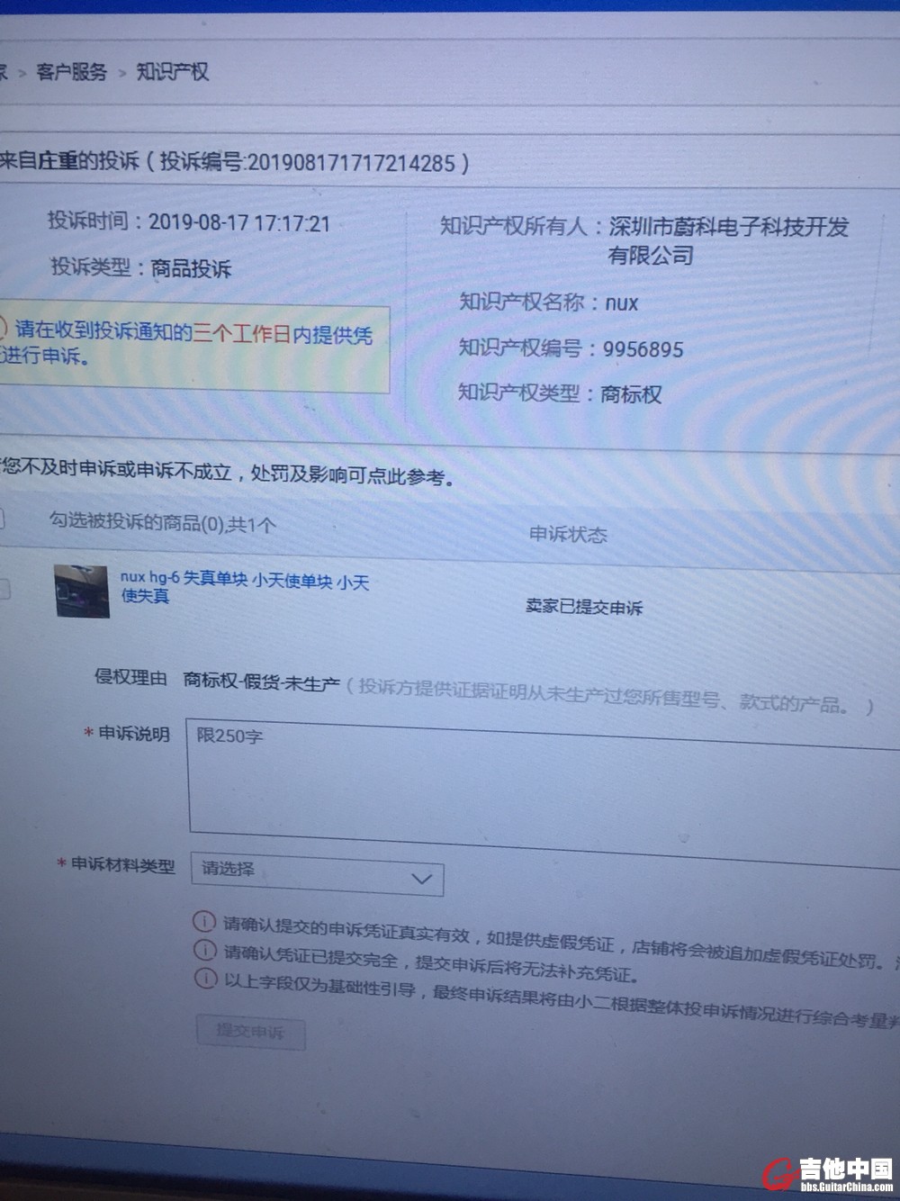Click the 申诉说明 text area (限250字)
Viewport: 900px width, 1201px height.
(540, 779)
